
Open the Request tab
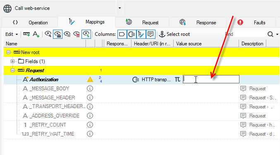pos(142,23)
